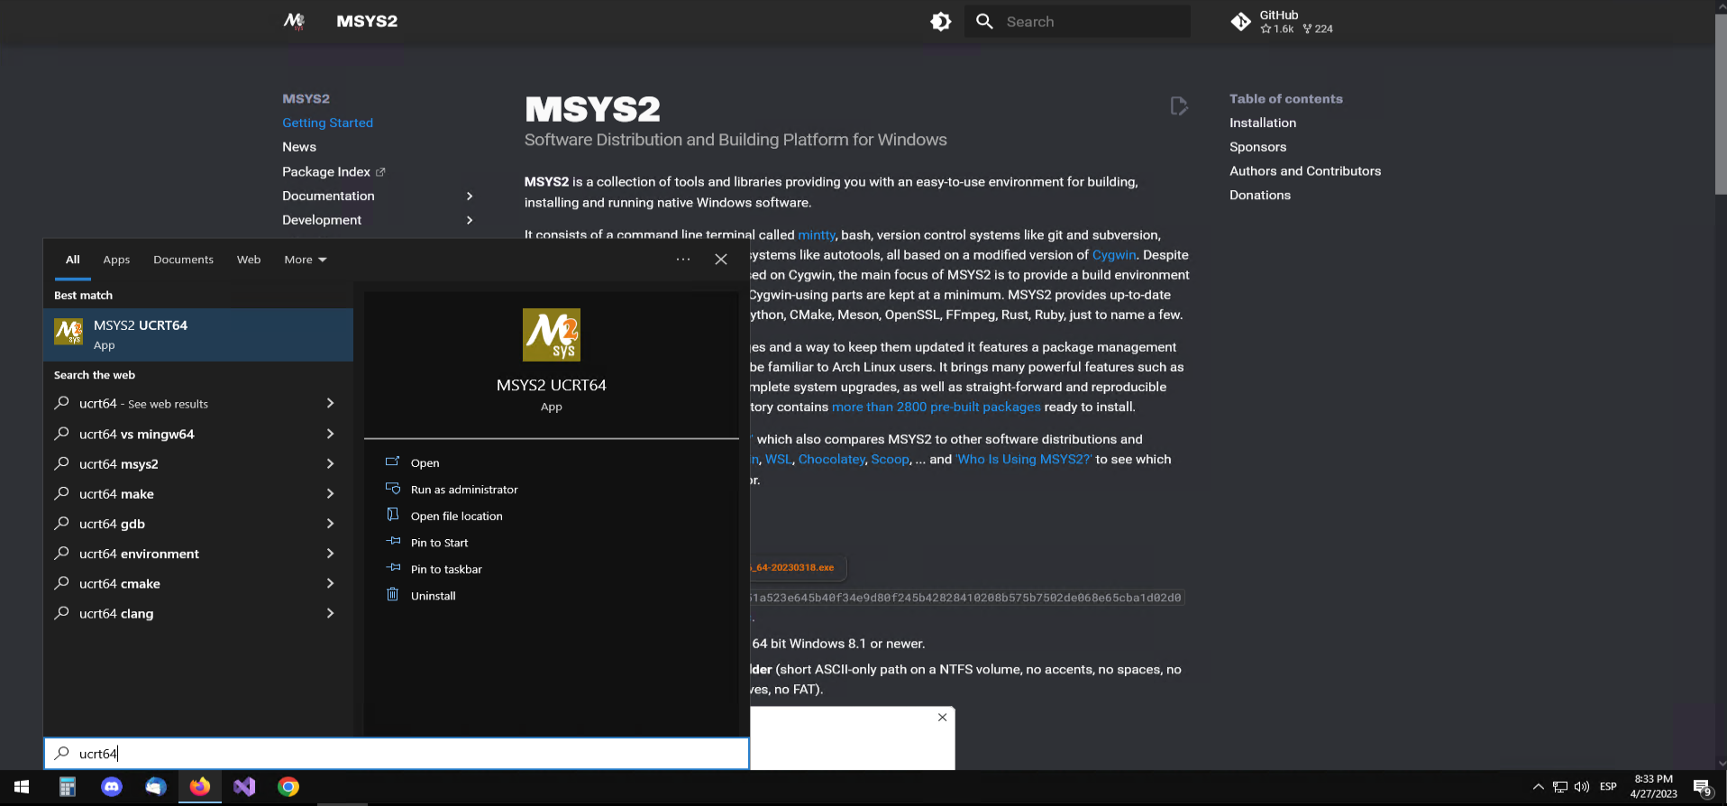
Task: Expand ucrt64 See web results arrow
Action: coord(330,403)
